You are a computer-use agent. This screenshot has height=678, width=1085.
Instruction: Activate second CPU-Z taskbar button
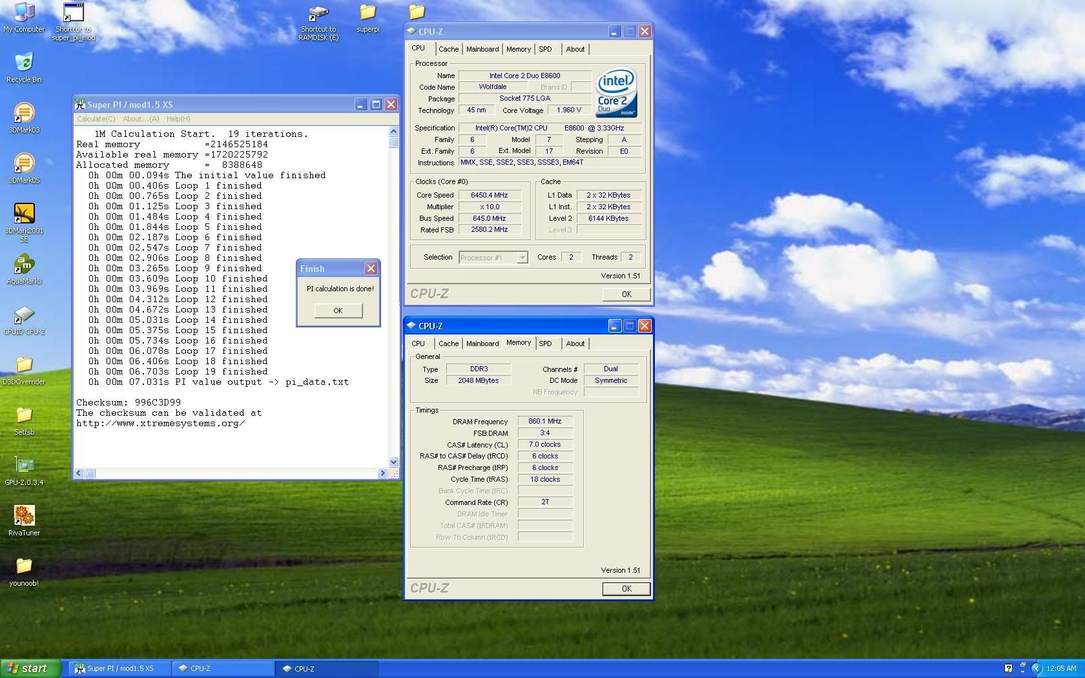(x=327, y=668)
